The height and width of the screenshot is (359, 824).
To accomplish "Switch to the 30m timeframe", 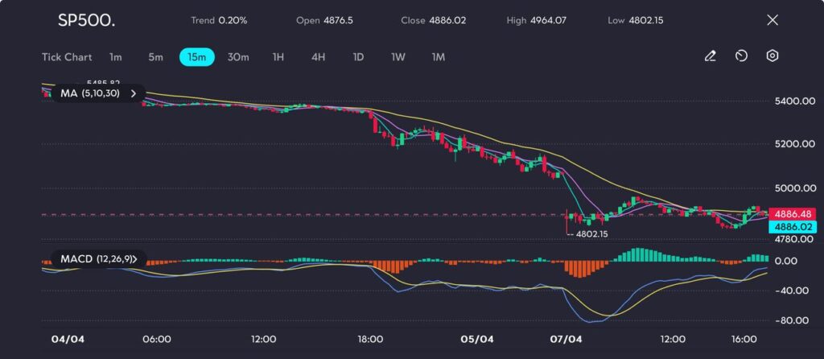I will coord(238,57).
